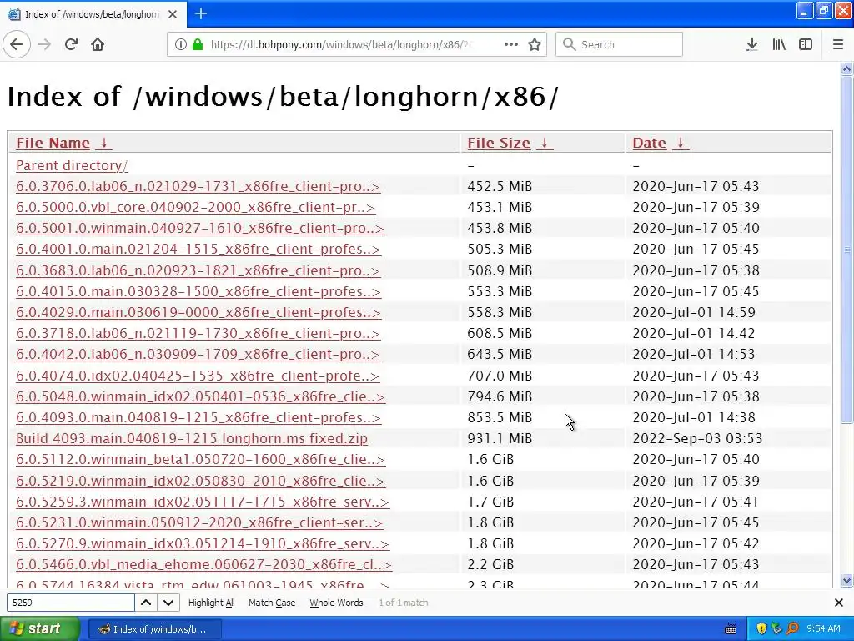Open 6.0.4093.0.main.040819-1215 x86fre link
Image resolution: width=854 pixels, height=641 pixels.
click(198, 417)
